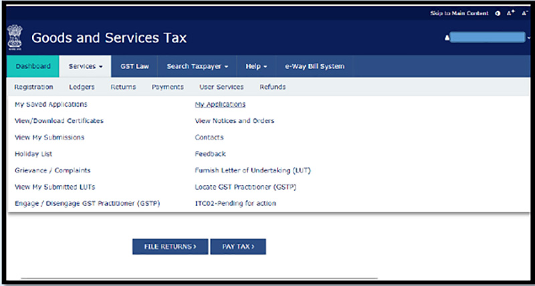Image resolution: width=535 pixels, height=286 pixels.
Task: Click the national emblem logo
Action: coord(15,37)
